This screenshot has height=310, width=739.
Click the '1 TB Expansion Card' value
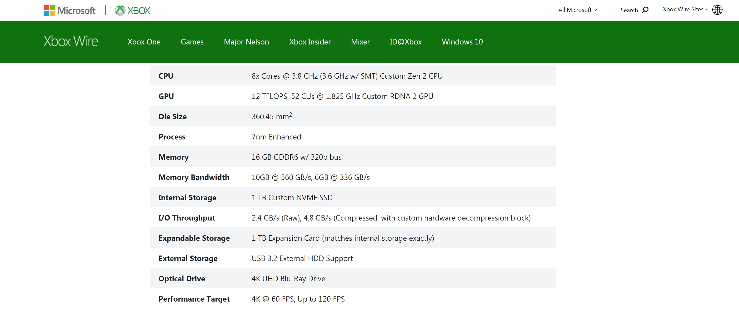coord(343,238)
